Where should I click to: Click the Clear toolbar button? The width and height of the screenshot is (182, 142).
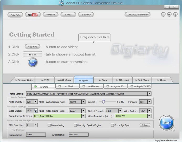pyautogui.click(x=68, y=15)
